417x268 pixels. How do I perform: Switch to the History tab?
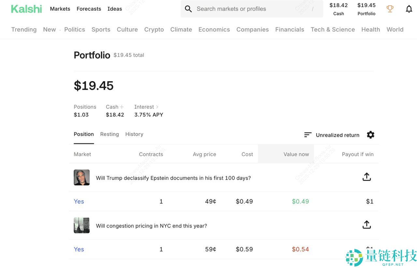[x=134, y=134]
